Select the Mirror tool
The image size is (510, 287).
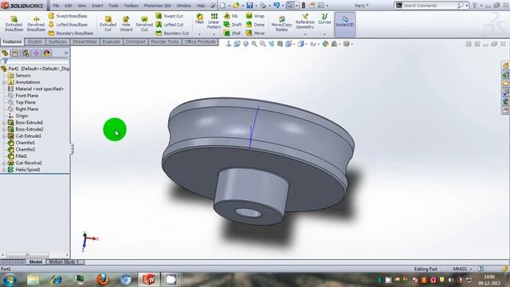(255, 33)
